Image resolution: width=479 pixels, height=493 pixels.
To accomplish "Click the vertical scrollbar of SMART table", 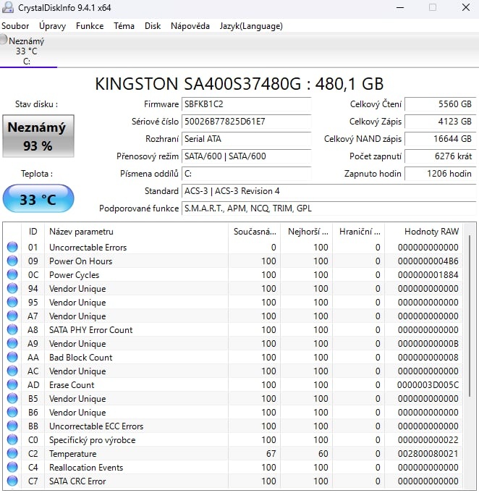I will [x=470, y=316].
